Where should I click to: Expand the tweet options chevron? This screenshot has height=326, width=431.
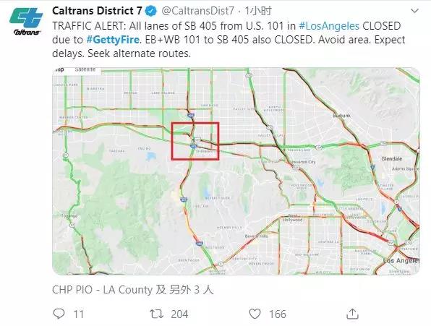[414, 11]
